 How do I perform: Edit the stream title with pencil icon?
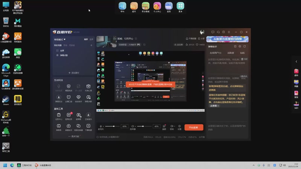136,39
